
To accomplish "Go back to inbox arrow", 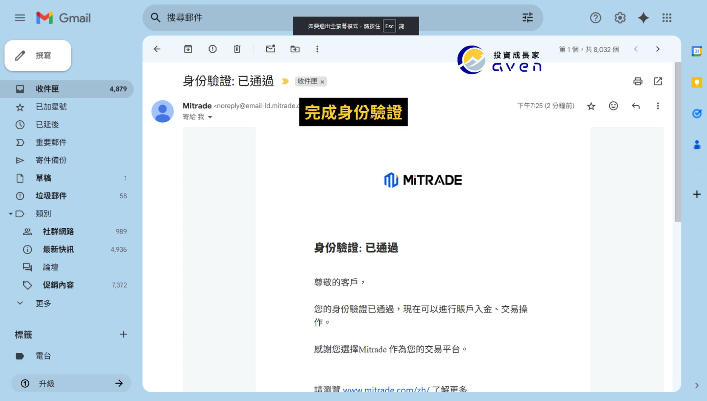I will (x=157, y=49).
